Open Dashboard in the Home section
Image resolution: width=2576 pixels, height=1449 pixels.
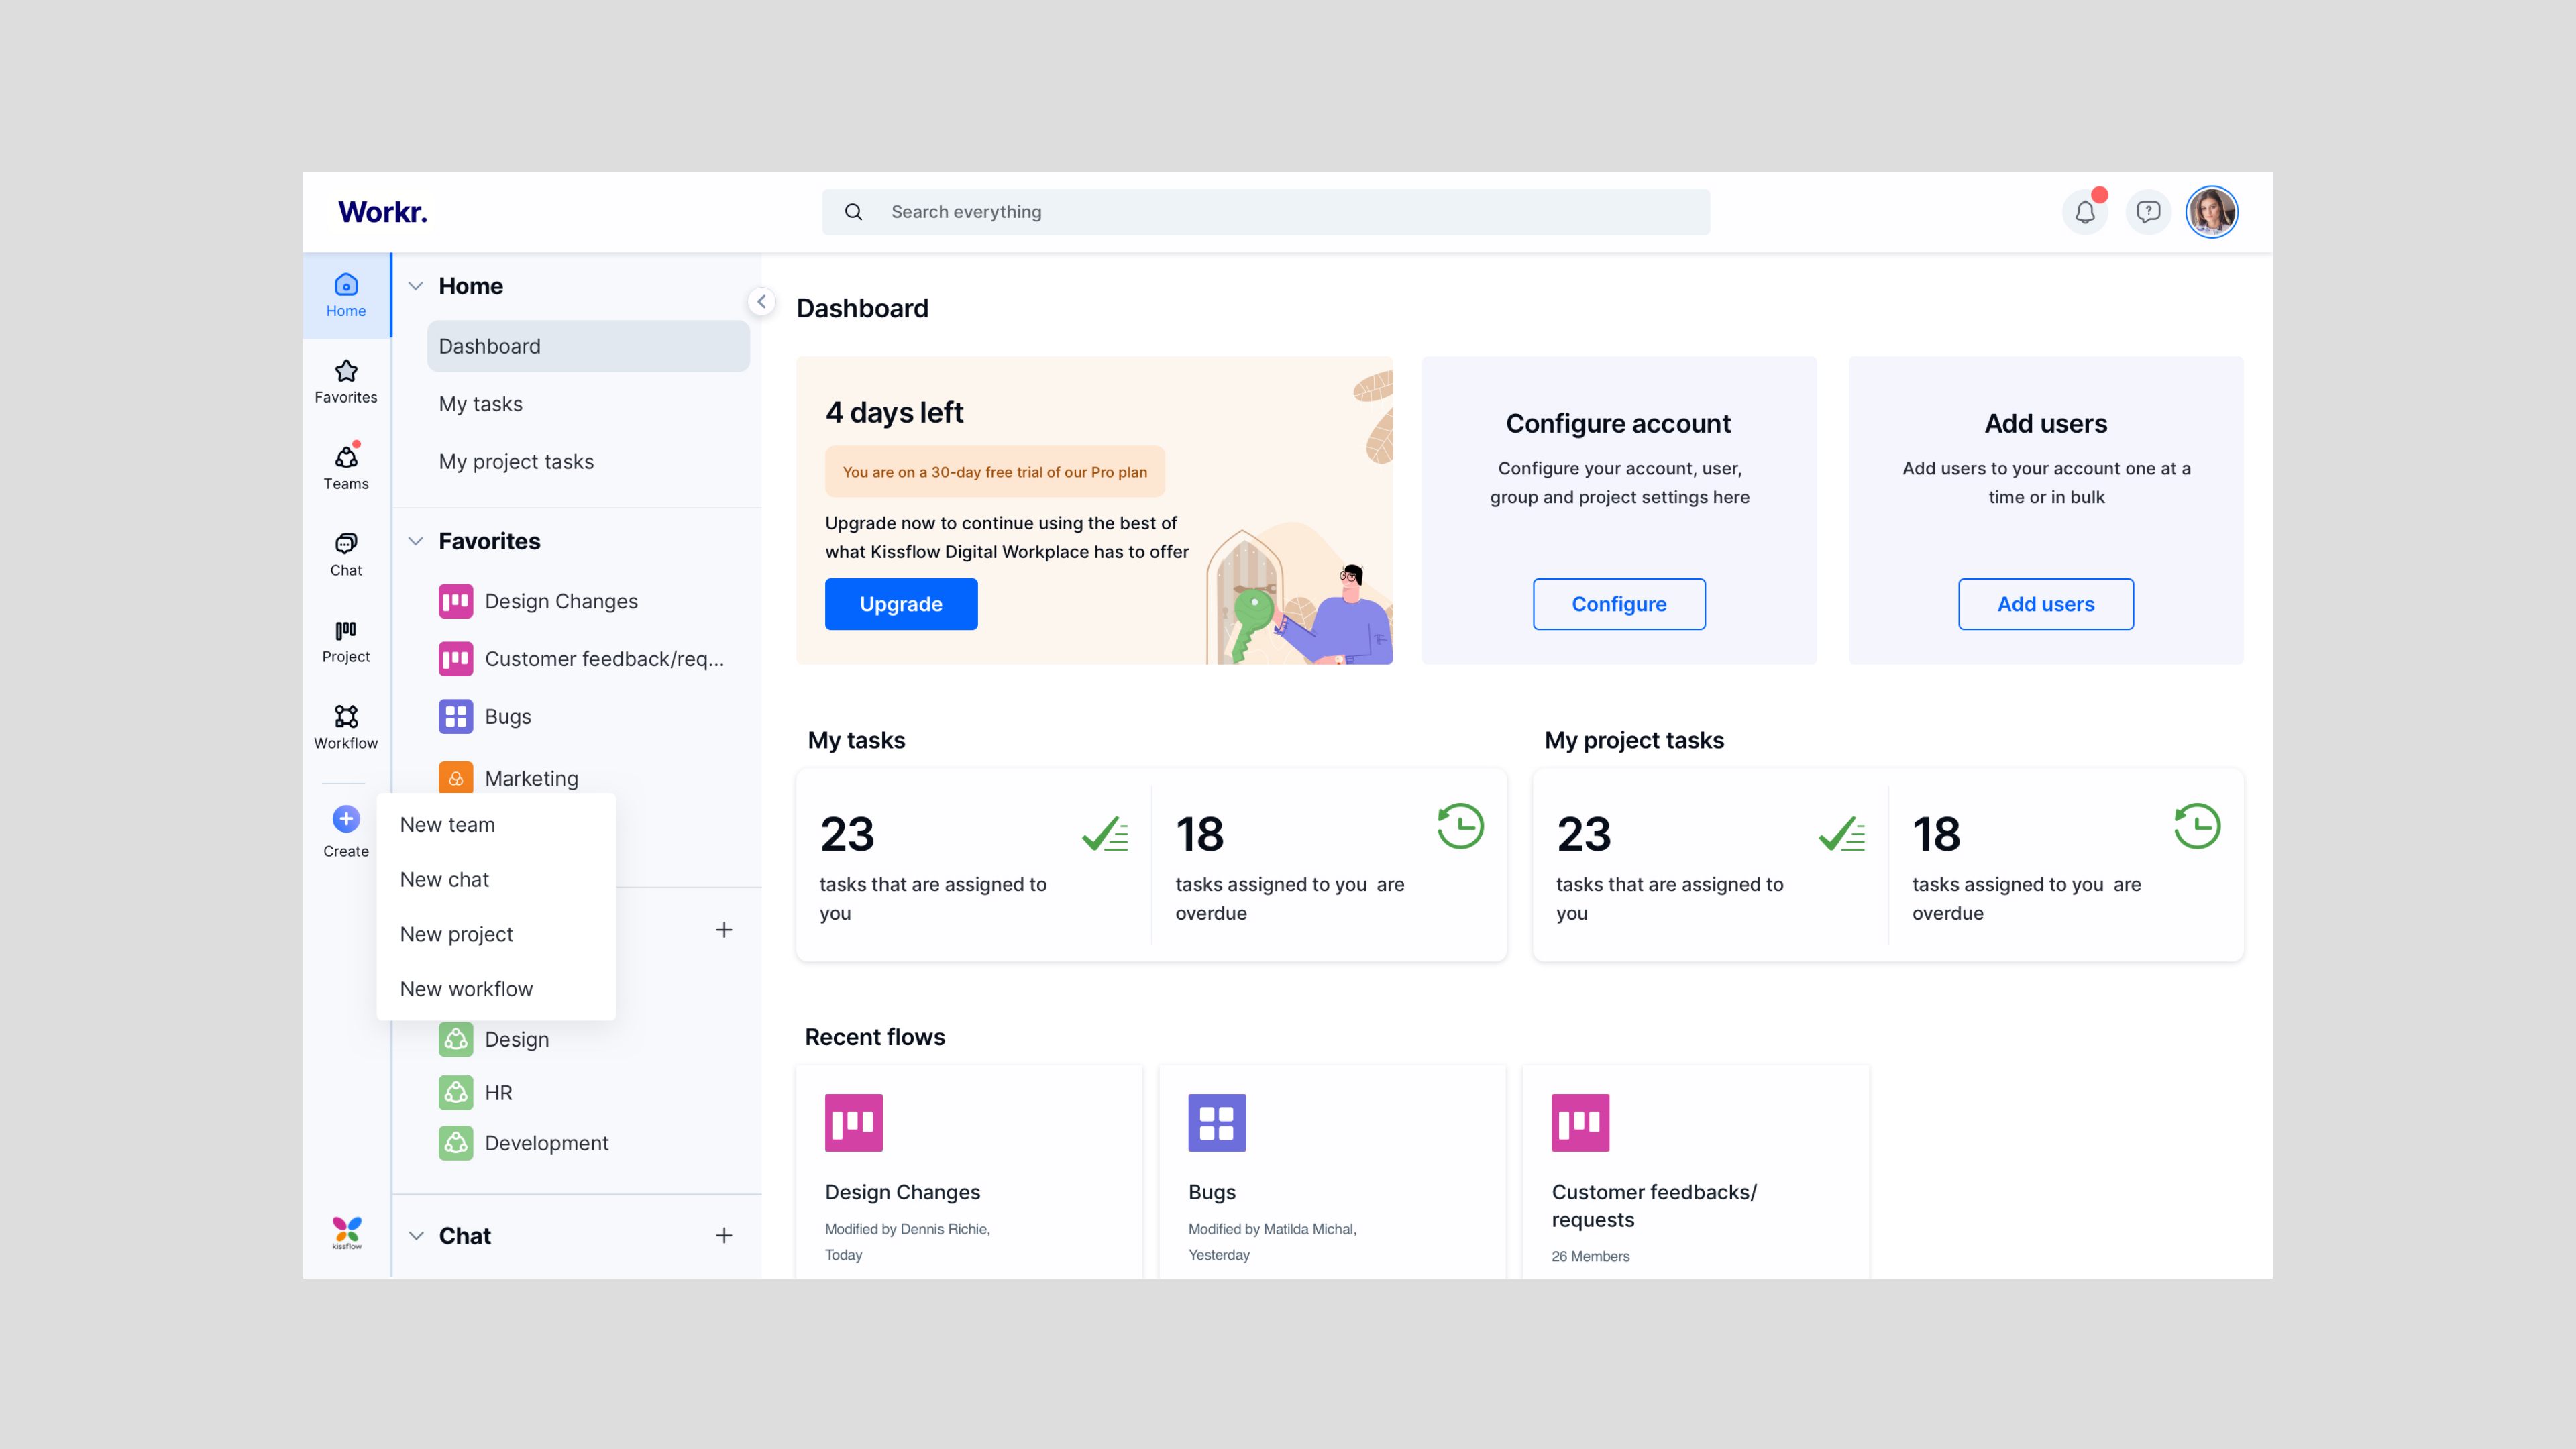pyautogui.click(x=588, y=346)
